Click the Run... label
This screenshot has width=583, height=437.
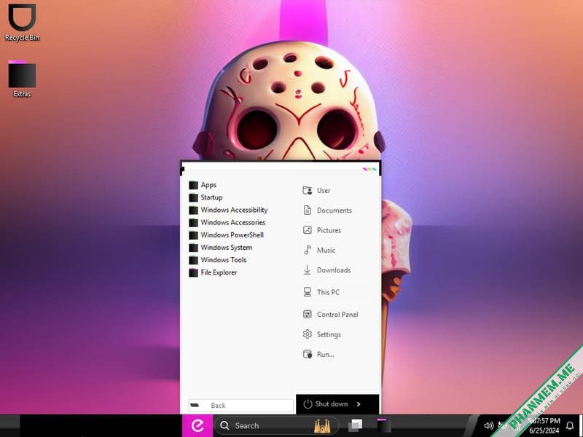325,354
